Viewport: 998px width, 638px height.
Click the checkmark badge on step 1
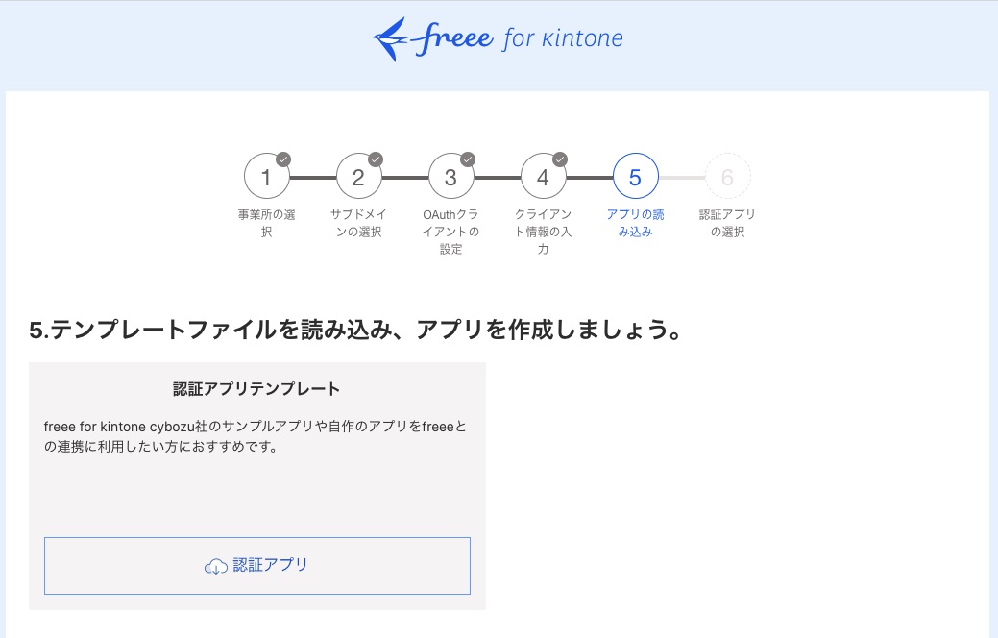(x=283, y=159)
